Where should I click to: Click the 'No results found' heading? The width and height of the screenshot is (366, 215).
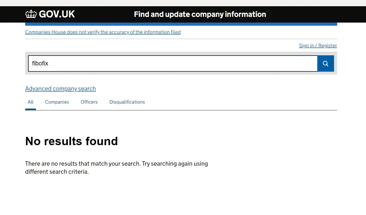tap(71, 141)
